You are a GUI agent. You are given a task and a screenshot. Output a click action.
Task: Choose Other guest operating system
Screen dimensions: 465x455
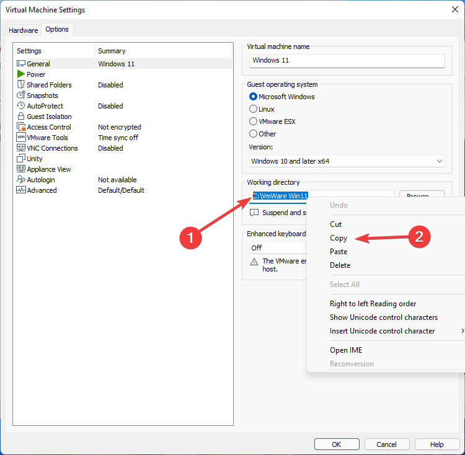253,134
